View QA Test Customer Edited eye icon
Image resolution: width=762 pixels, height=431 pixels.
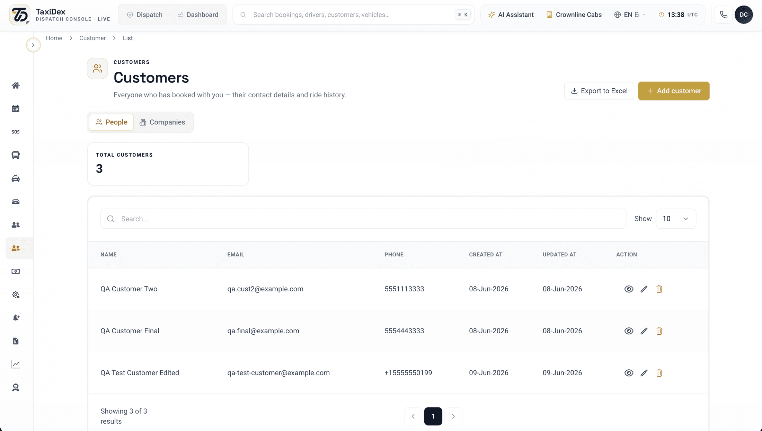pyautogui.click(x=629, y=373)
